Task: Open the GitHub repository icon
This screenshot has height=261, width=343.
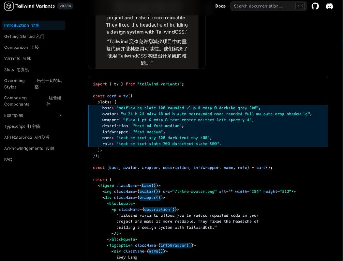Action: click(x=315, y=6)
